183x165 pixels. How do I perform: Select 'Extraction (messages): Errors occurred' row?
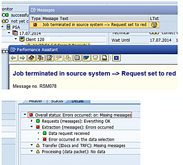78,127
